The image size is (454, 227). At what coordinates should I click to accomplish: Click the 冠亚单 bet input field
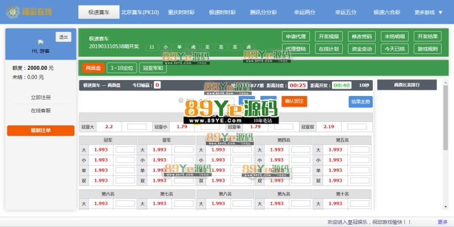[283, 127]
